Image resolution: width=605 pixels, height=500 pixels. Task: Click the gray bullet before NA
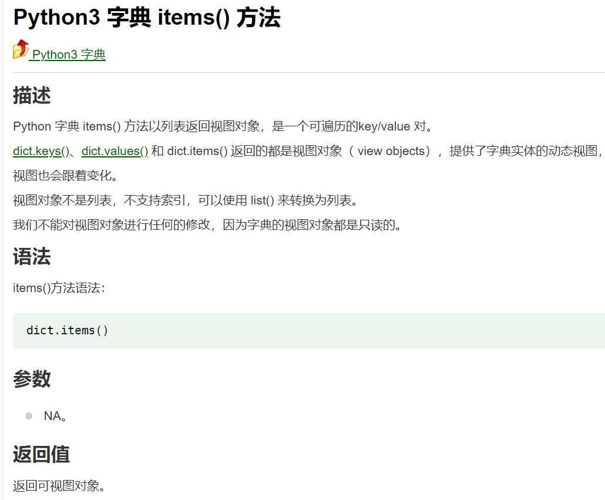[29, 416]
